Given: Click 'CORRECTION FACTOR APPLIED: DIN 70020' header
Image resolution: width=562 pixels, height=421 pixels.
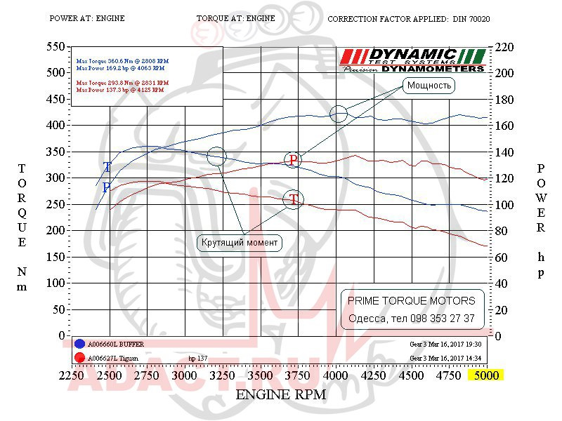Looking at the screenshot, I should (x=409, y=19).
